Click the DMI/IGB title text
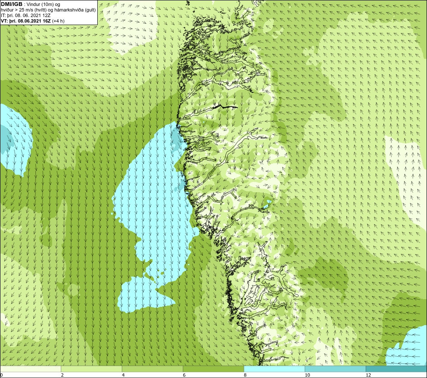The image size is (427, 378). (x=12, y=4)
